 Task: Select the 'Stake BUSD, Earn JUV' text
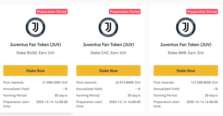click(35, 53)
